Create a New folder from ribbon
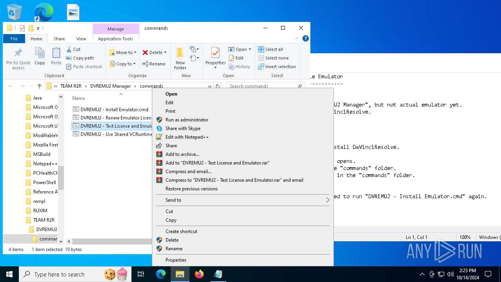This screenshot has width=501, height=282. pos(180,58)
